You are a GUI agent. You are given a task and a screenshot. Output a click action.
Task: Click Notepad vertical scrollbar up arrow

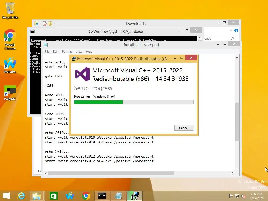coord(237,57)
